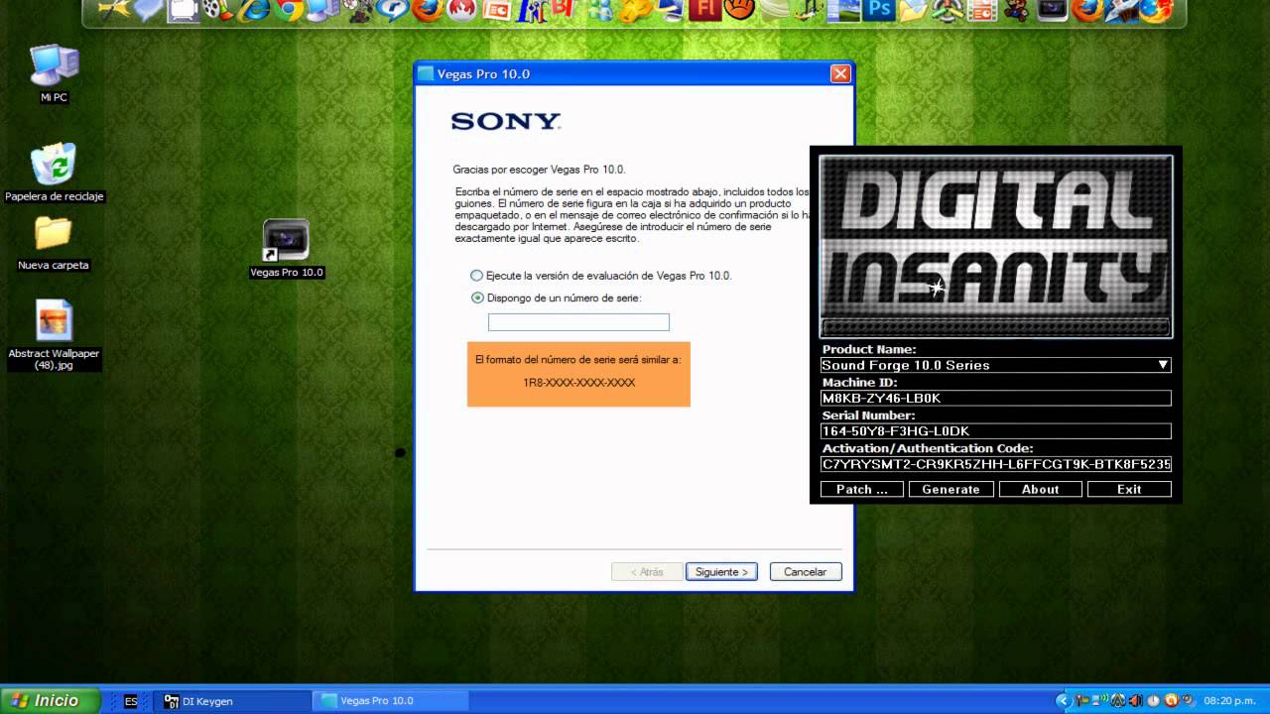Open About in the keygen
The image size is (1270, 714).
pyautogui.click(x=1040, y=489)
